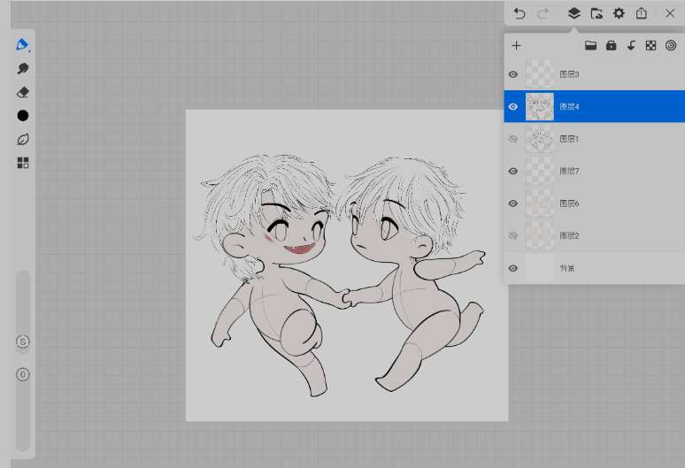Lock the selected layer
This screenshot has width=685, height=468.
(x=611, y=46)
